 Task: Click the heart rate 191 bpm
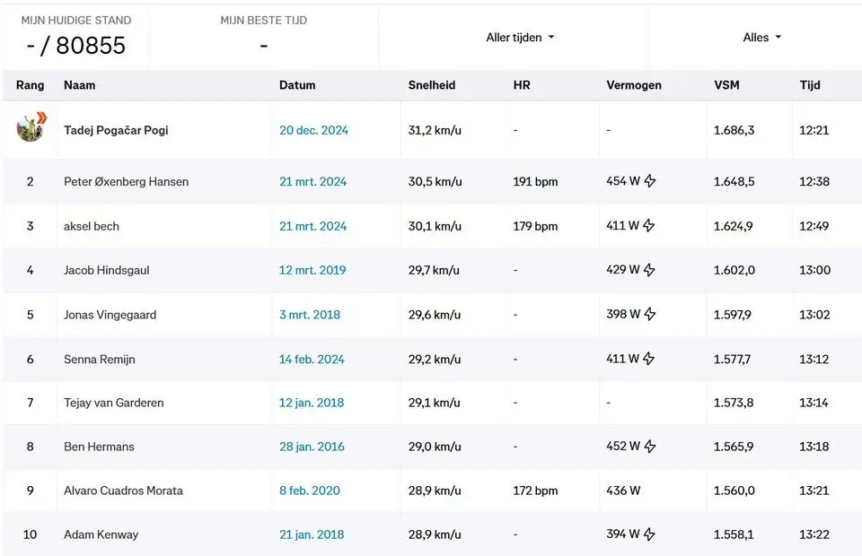point(535,182)
